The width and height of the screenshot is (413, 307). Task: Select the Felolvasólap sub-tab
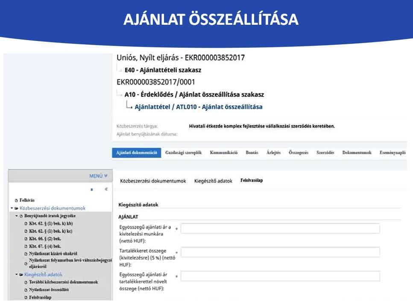pyautogui.click(x=252, y=180)
